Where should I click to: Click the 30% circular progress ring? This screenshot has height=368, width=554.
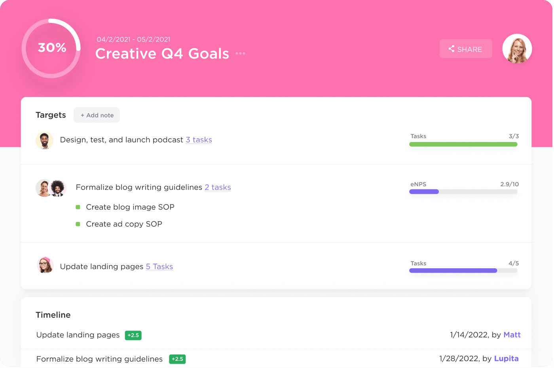point(51,48)
